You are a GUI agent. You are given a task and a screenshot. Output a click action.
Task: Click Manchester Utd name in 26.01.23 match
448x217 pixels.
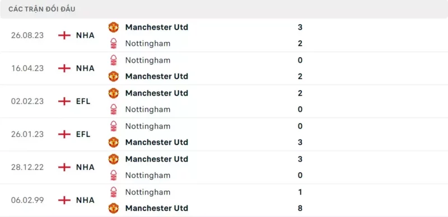157,142
